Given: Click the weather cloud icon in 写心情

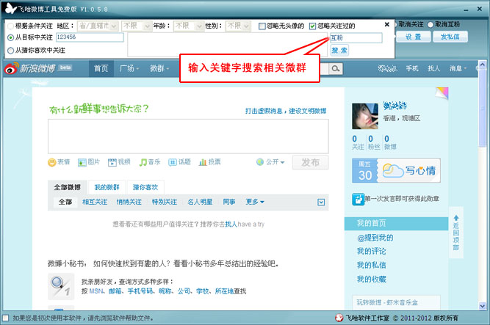Looking at the screenshot, I should 392,170.
